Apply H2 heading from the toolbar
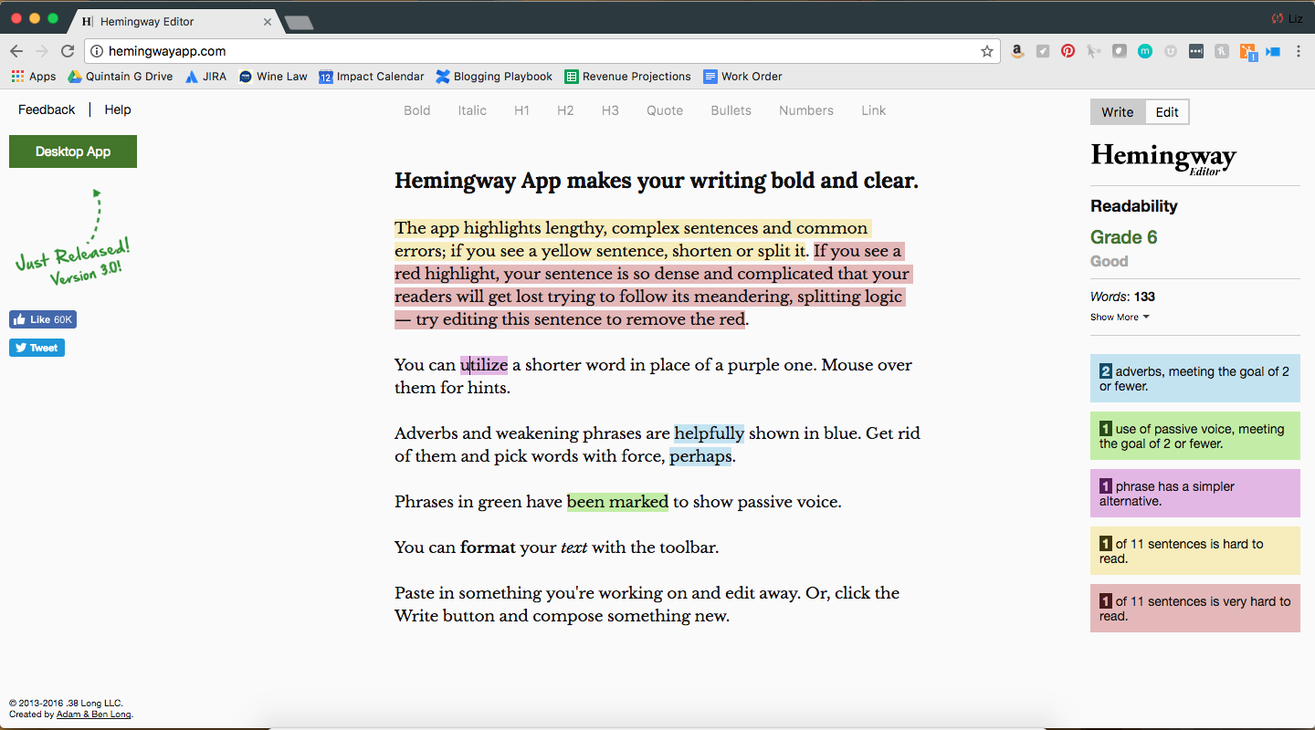 coord(565,110)
